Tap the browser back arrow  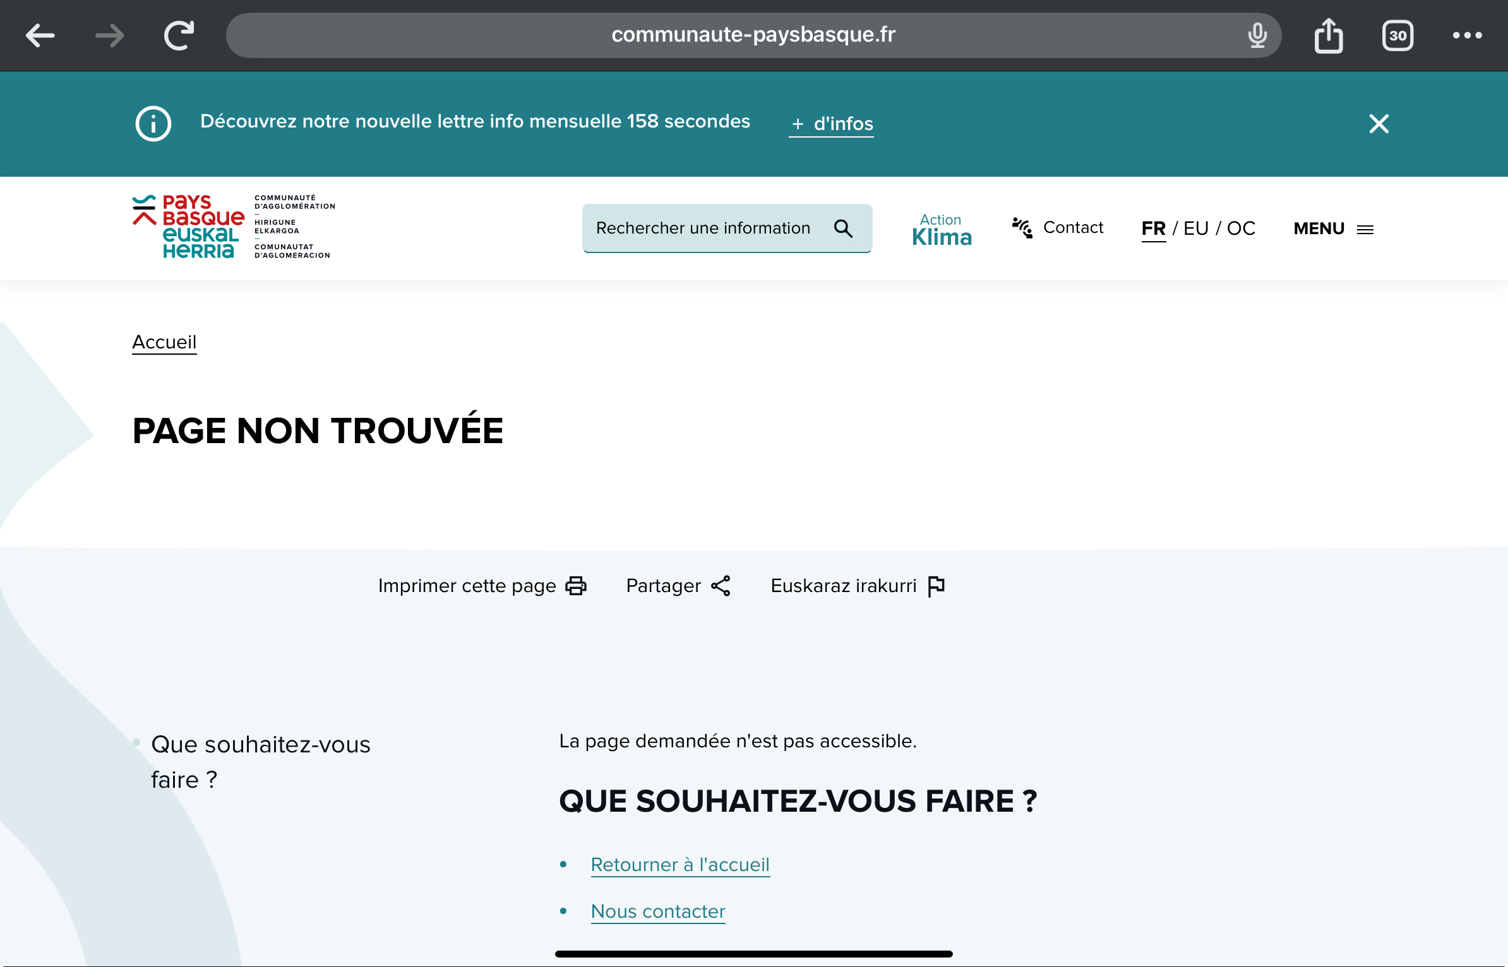[x=40, y=35]
